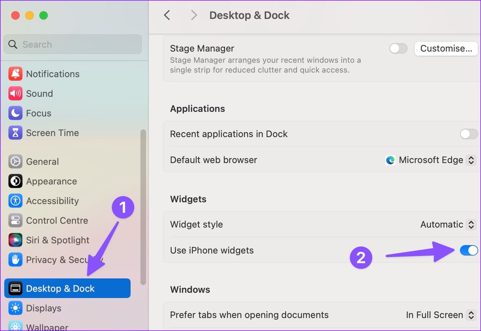Click the Customise... button
This screenshot has width=481, height=331.
click(446, 48)
